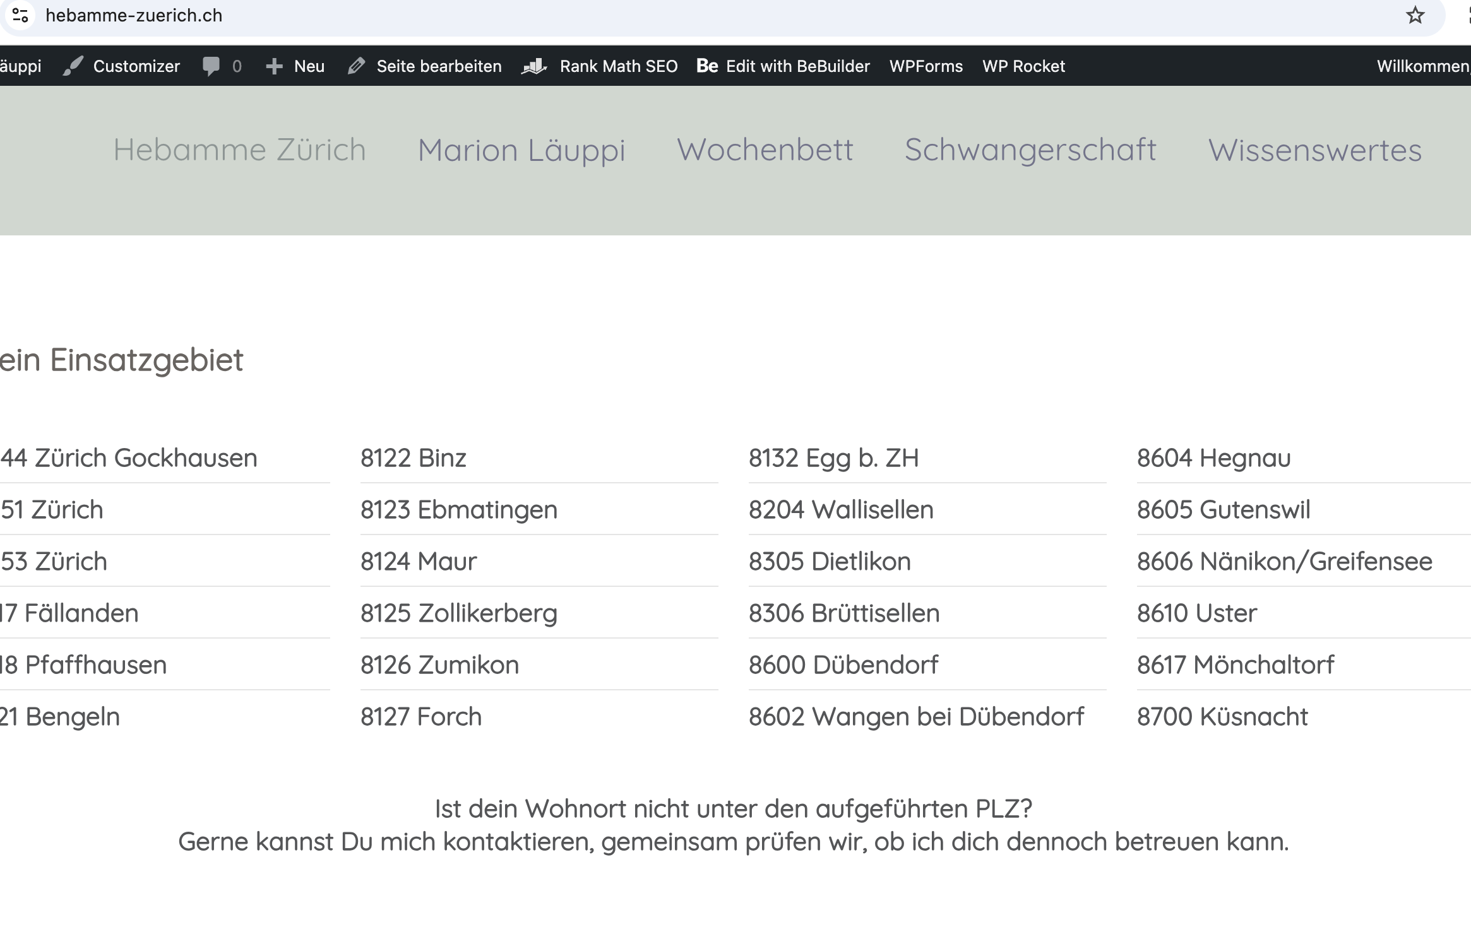Open the comments bubble icon
The height and width of the screenshot is (939, 1471).
tap(211, 66)
